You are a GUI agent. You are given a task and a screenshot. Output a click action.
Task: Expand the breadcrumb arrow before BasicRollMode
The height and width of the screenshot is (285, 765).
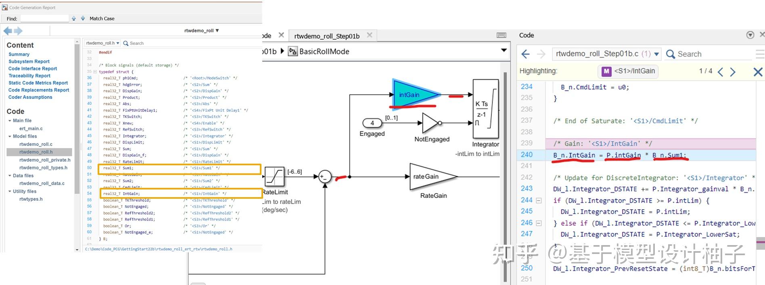(x=282, y=51)
